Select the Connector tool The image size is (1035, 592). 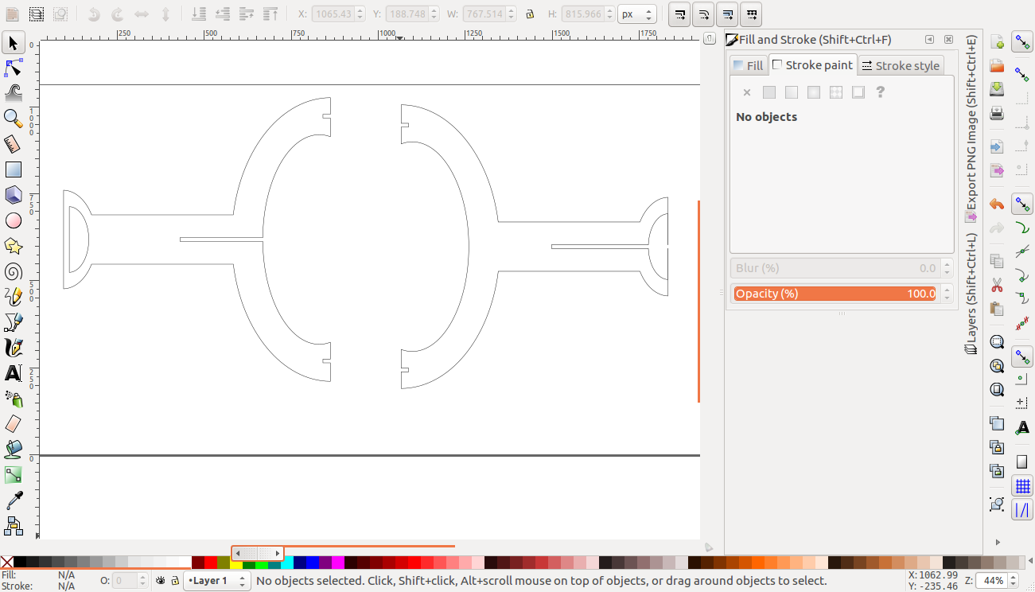tap(14, 526)
